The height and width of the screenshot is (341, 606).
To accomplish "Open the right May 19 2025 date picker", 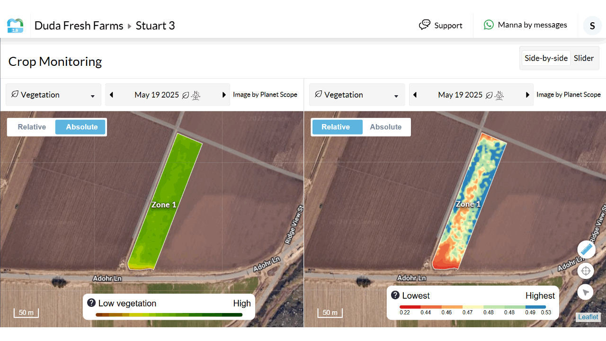I will [x=460, y=95].
